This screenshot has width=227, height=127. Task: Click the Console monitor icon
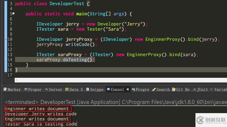(x=108, y=89)
